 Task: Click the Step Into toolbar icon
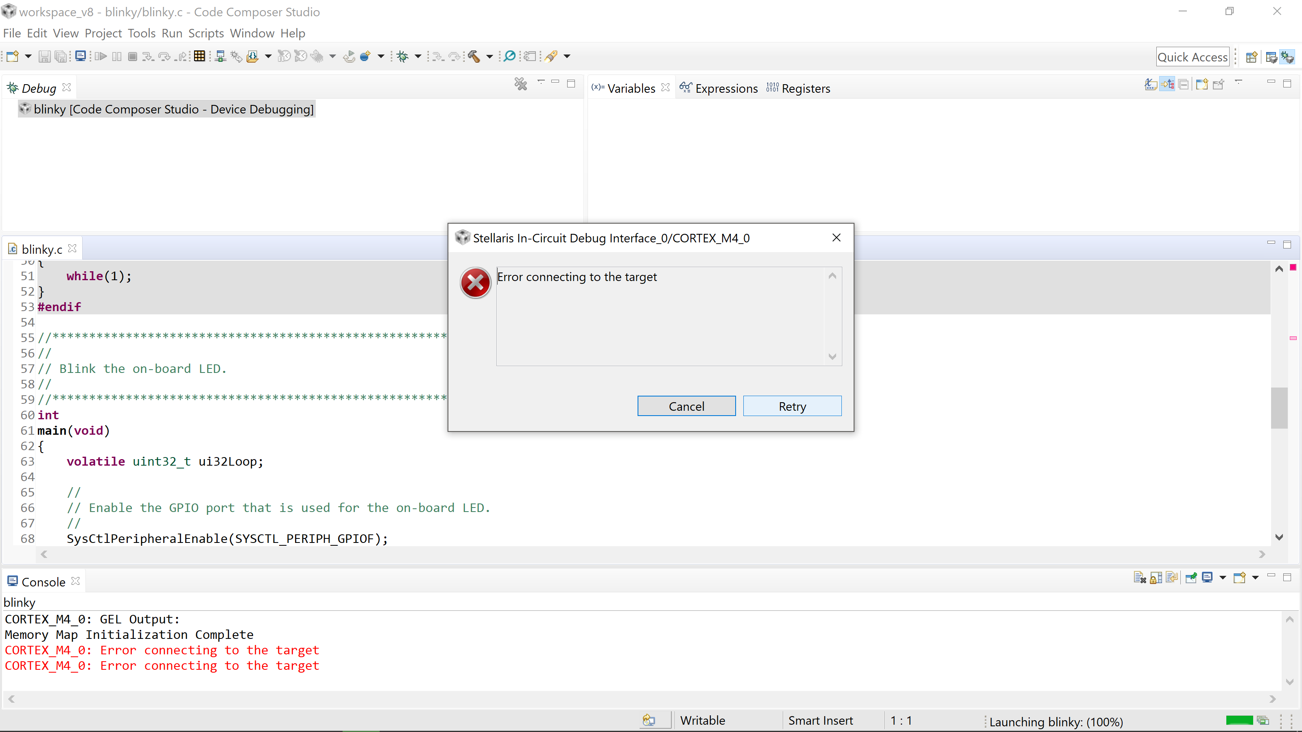point(148,56)
